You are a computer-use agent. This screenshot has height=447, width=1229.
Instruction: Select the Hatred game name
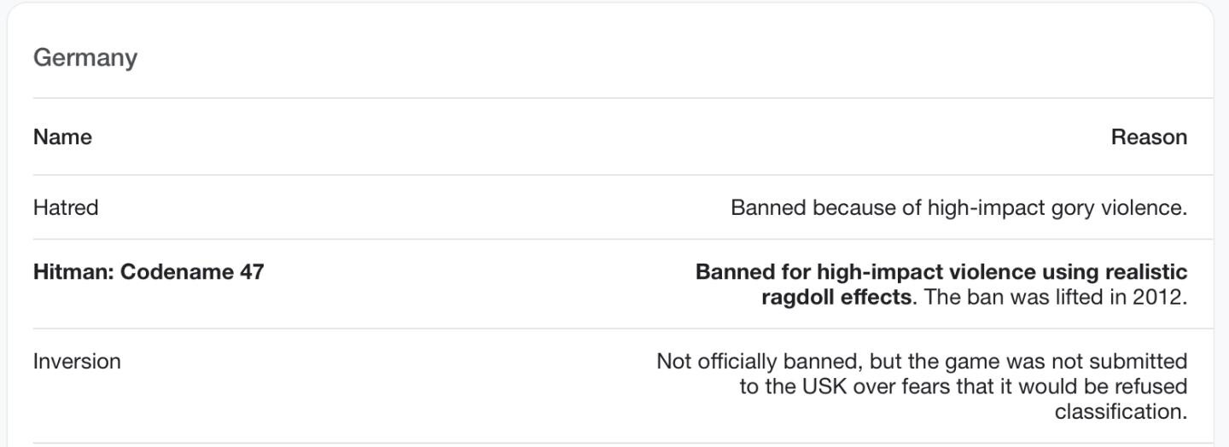tap(66, 207)
